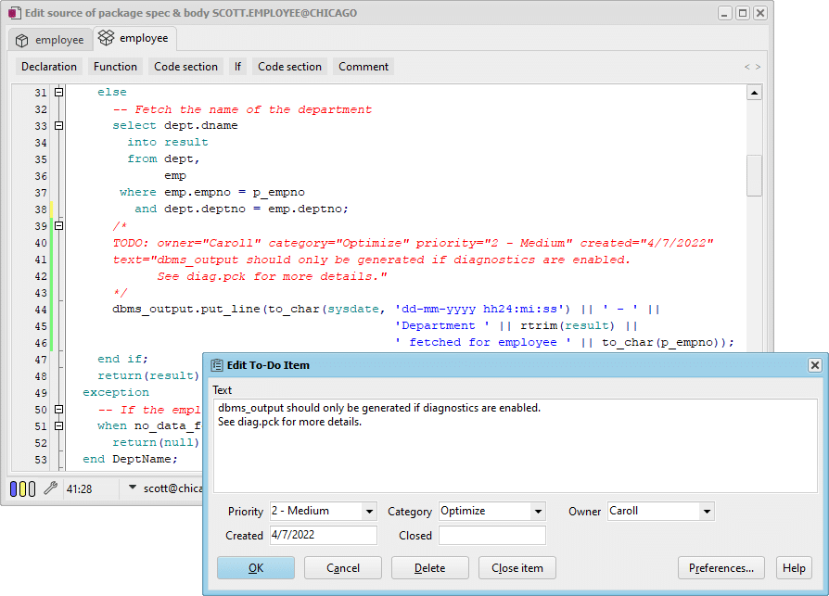
Task: Click 'Fetch the name of the department' comment
Action: [253, 109]
